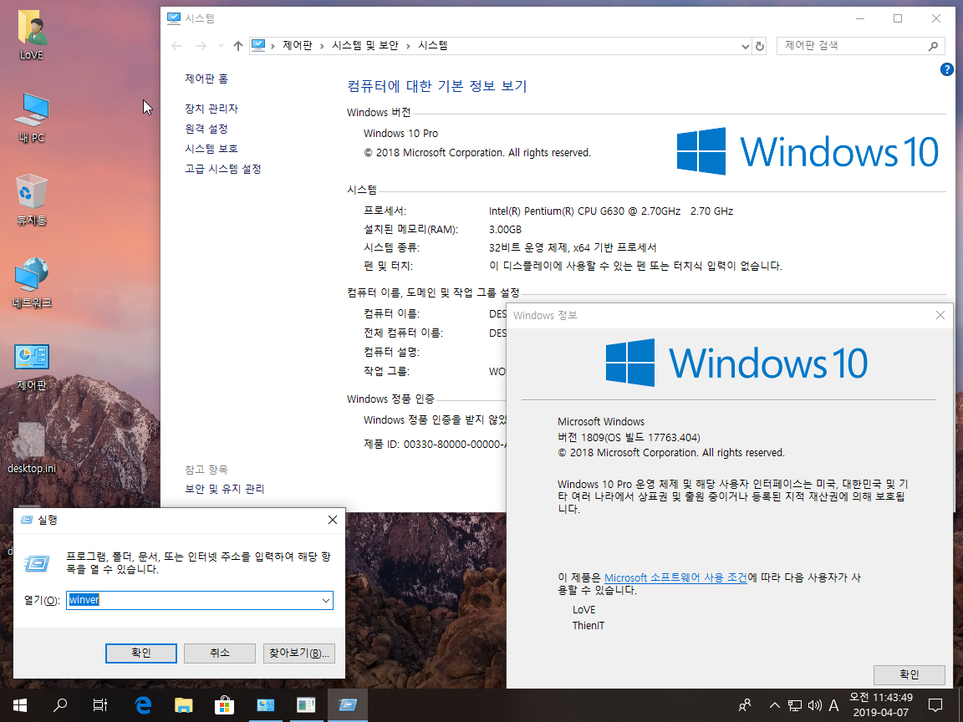
Task: Open 시스템 보호 link
Action: (211, 149)
